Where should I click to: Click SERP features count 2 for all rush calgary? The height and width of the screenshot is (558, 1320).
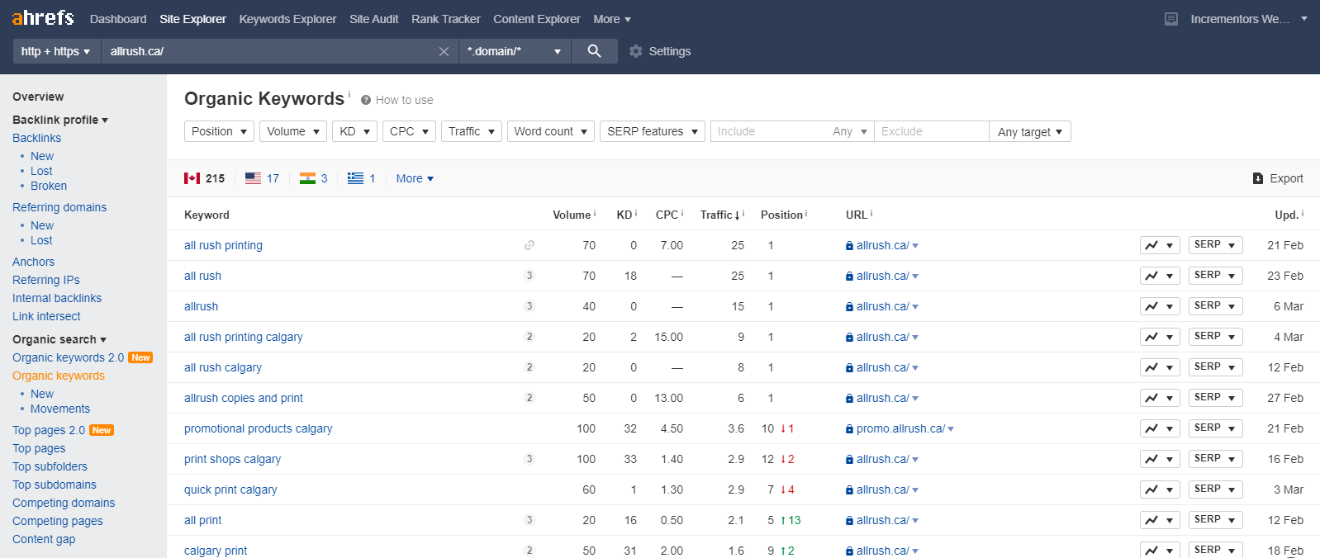tap(529, 367)
